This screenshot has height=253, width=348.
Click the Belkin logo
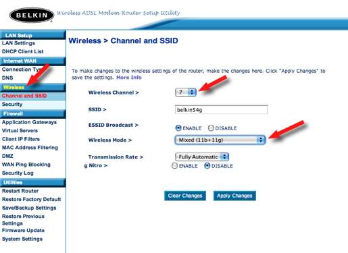pyautogui.click(x=32, y=15)
